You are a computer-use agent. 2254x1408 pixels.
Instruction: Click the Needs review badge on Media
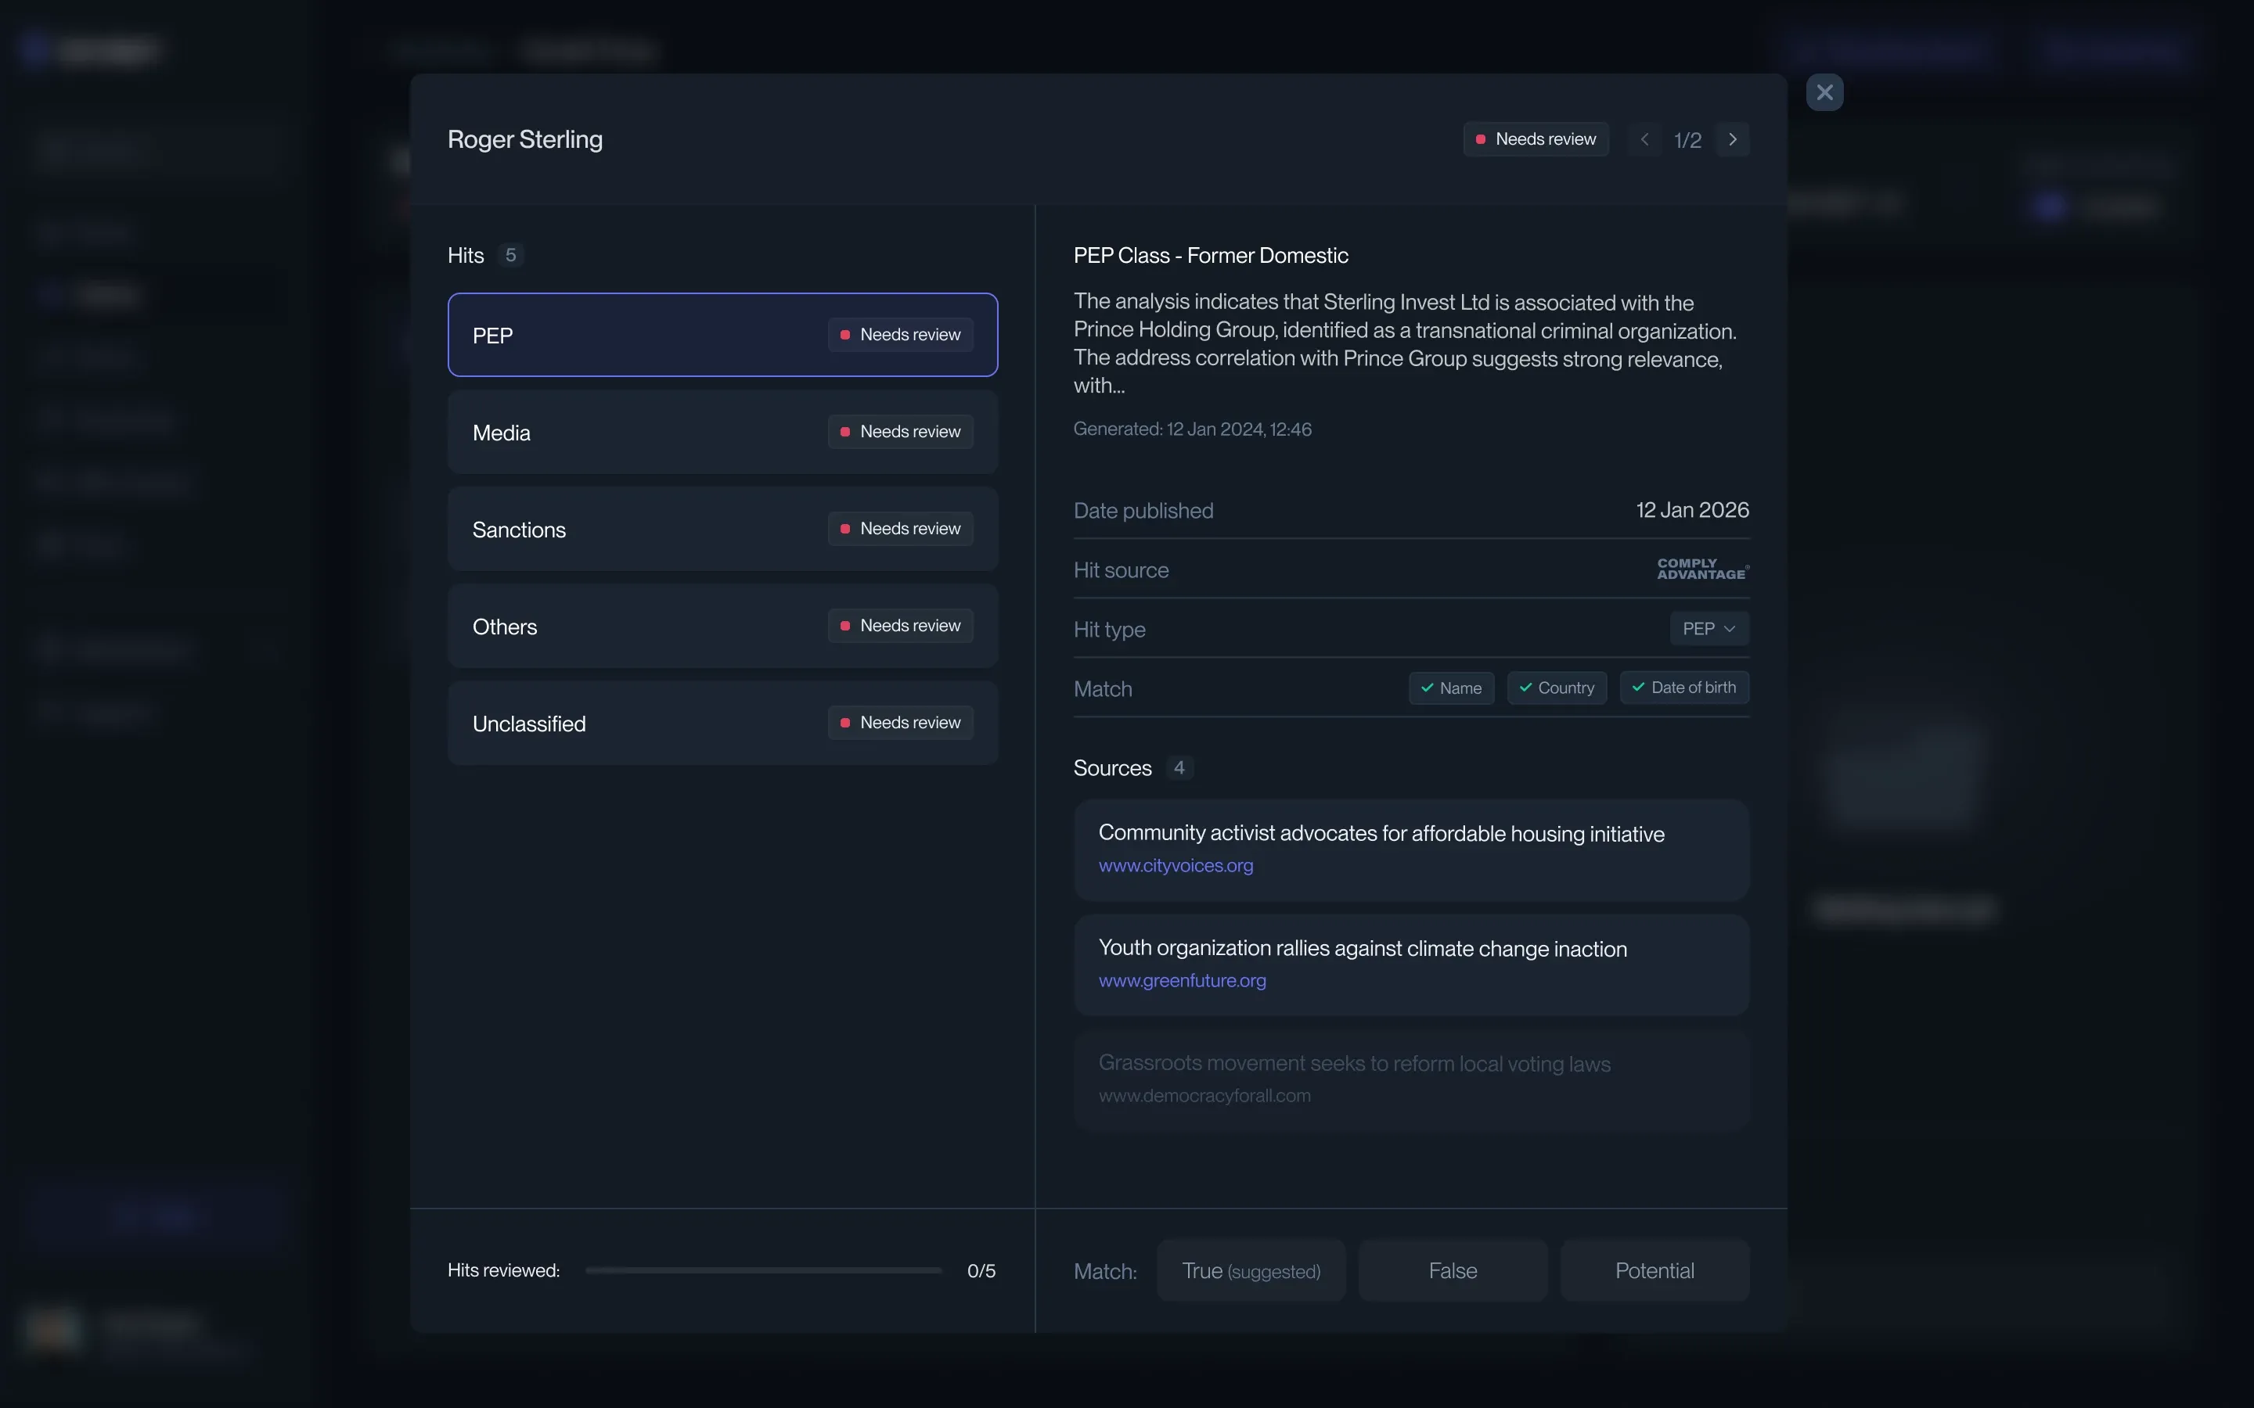(x=900, y=432)
